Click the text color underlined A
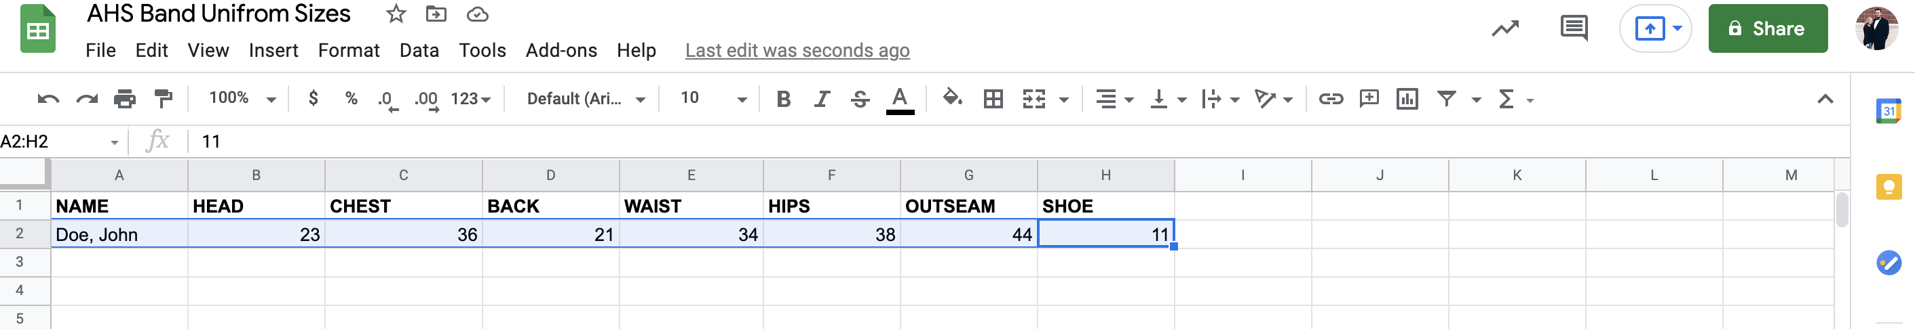This screenshot has height=329, width=1915. pos(900,99)
